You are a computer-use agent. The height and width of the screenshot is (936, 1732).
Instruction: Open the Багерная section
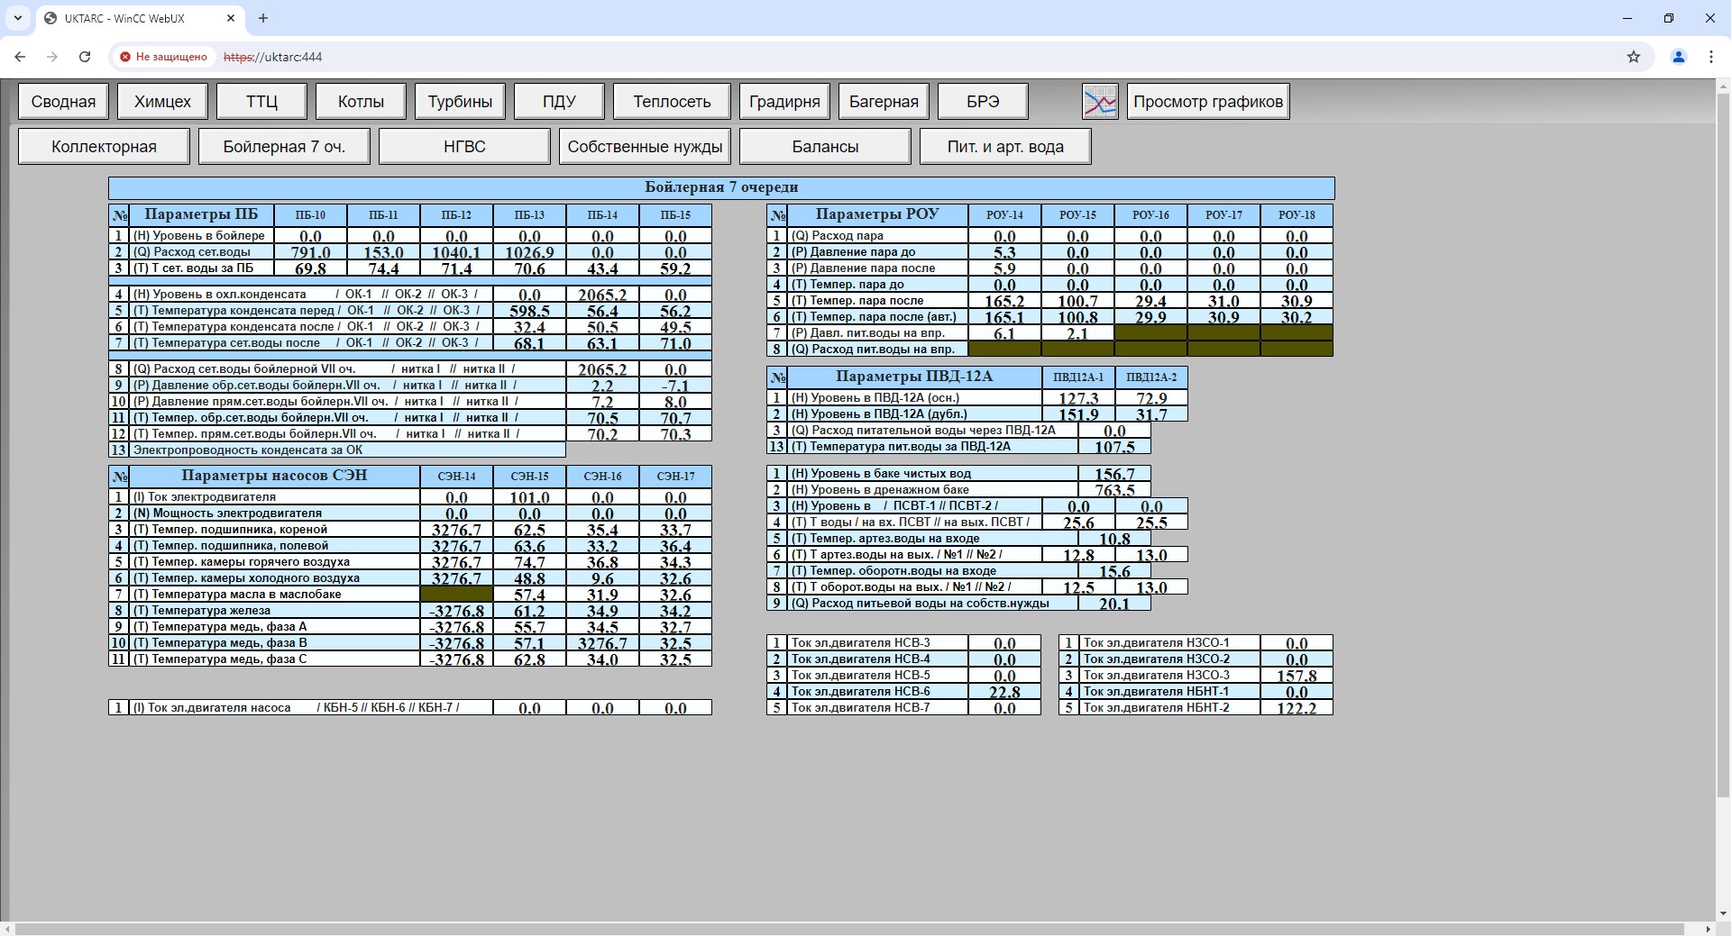click(x=884, y=102)
